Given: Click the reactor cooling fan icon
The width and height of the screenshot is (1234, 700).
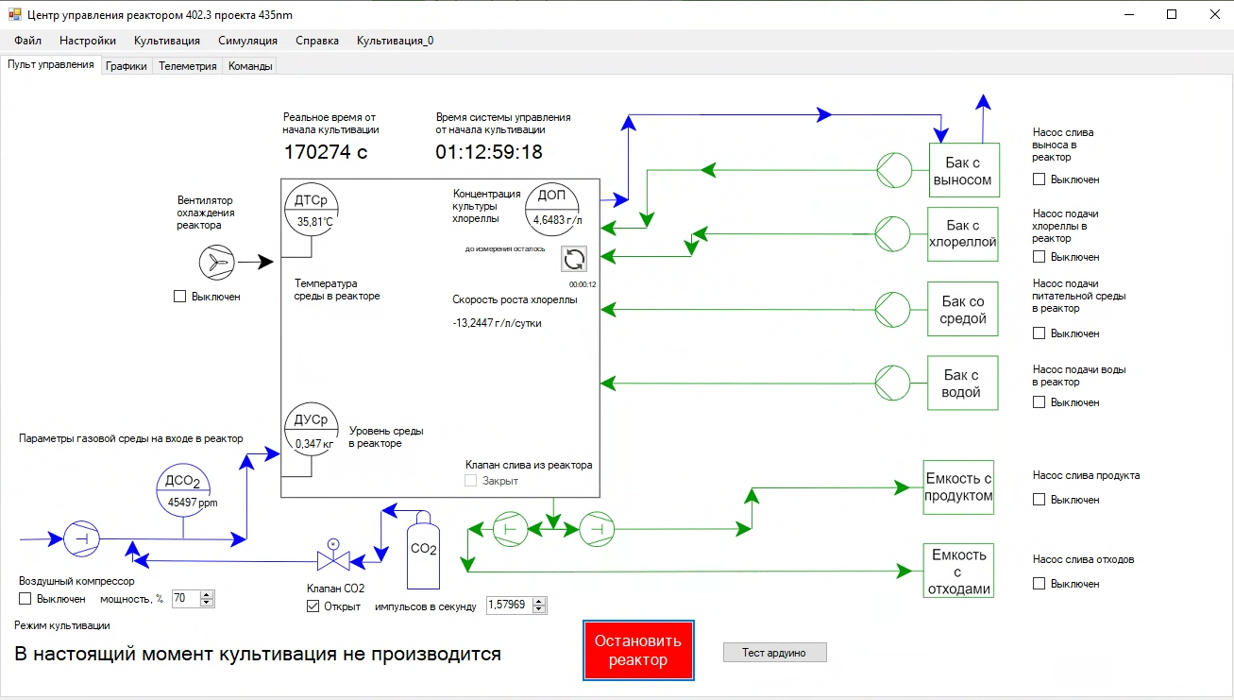Looking at the screenshot, I should (x=216, y=263).
